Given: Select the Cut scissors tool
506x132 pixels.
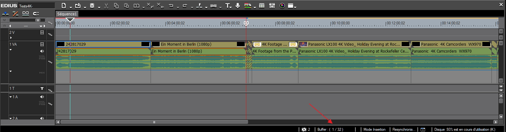Looking at the screenshot, I should [106, 6].
